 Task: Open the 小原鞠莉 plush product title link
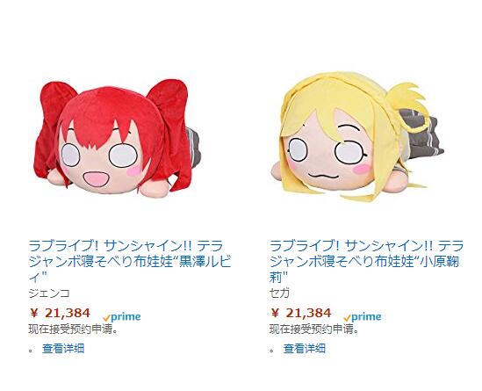pyautogui.click(x=366, y=261)
